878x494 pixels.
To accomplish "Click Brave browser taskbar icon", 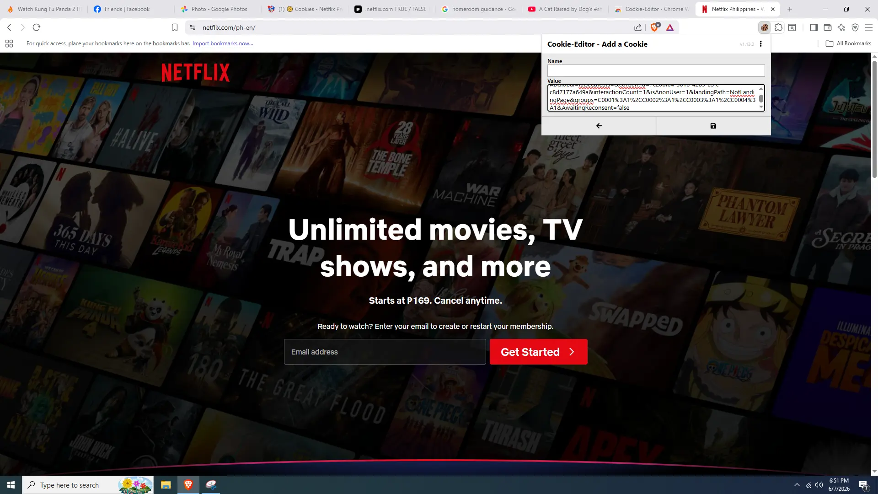I will [x=188, y=485].
